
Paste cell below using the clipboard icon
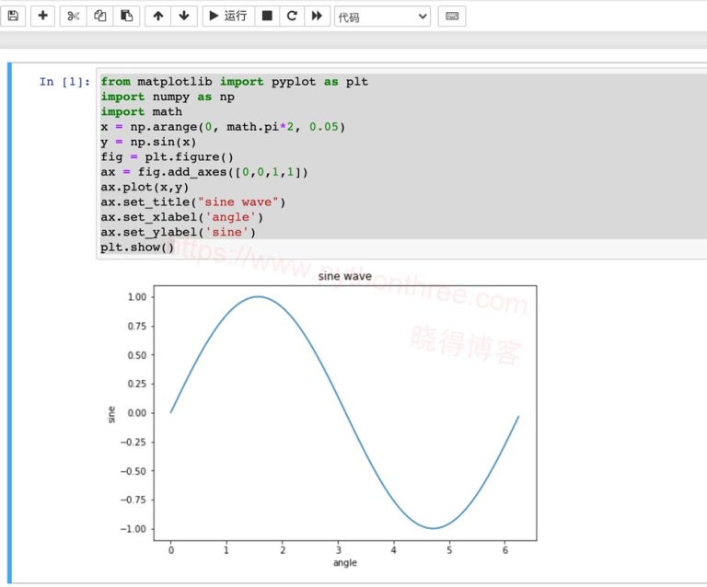[127, 16]
